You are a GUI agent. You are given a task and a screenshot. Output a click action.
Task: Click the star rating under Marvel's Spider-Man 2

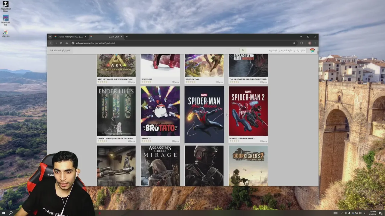coord(234,141)
